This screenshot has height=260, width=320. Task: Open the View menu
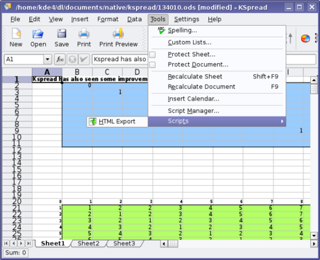56,19
